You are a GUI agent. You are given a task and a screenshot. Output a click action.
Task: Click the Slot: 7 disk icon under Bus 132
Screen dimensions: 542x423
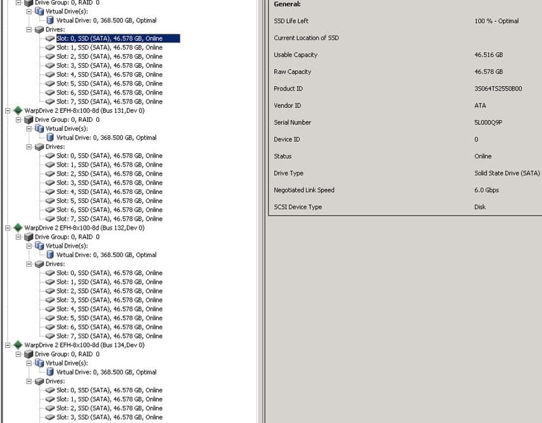click(x=50, y=336)
